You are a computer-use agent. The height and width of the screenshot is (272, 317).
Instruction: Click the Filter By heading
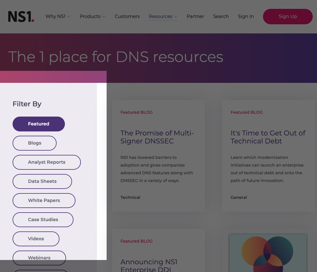pyautogui.click(x=27, y=104)
